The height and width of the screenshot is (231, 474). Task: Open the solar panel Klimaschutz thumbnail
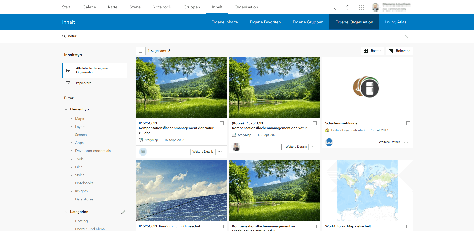(181, 191)
